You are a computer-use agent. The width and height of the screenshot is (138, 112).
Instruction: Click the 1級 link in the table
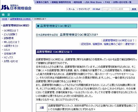[x=42, y=107]
